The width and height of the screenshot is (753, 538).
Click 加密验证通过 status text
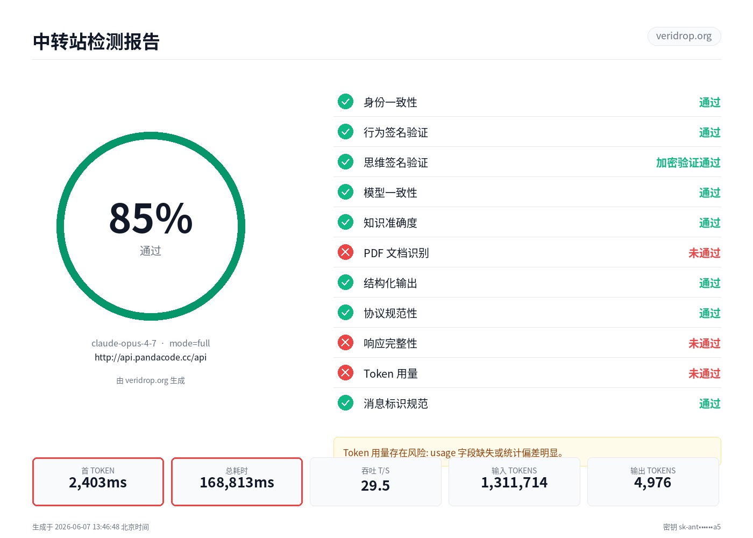(688, 162)
